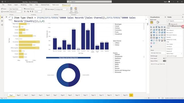184x103 pixels.
Task: Check the Beverages slicer checkbox
Action: (x=114, y=24)
